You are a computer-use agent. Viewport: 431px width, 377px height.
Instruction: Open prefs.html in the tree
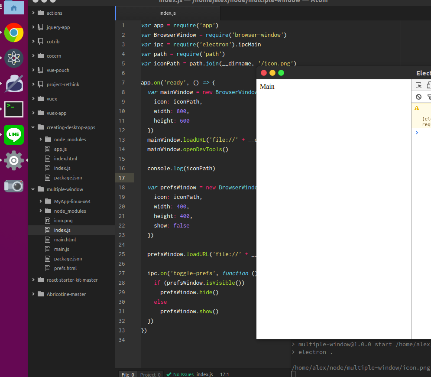pyautogui.click(x=65, y=268)
